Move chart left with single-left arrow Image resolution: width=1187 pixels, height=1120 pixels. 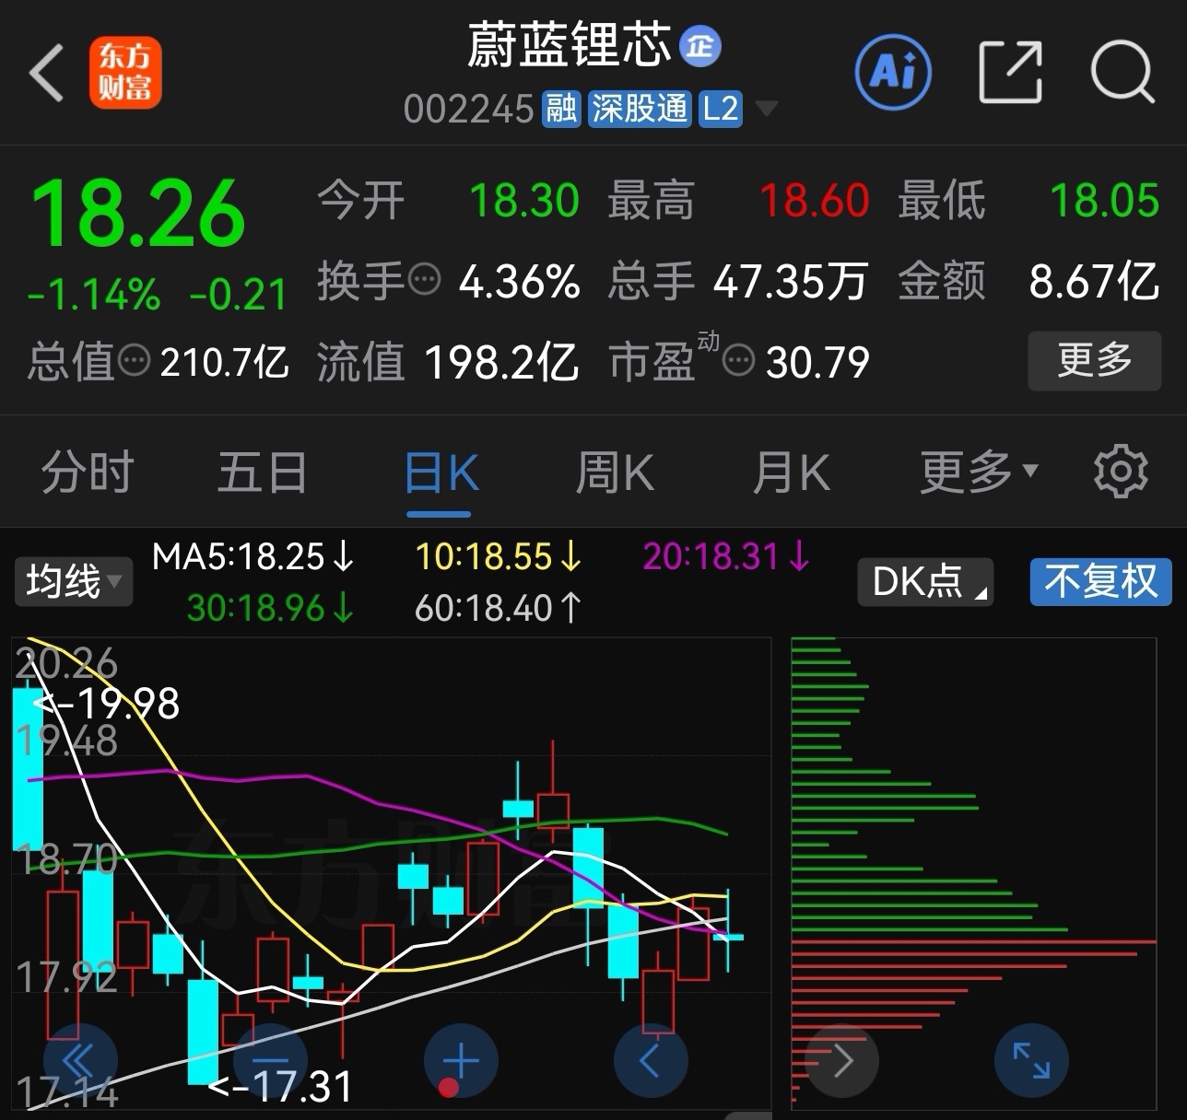tap(651, 1060)
